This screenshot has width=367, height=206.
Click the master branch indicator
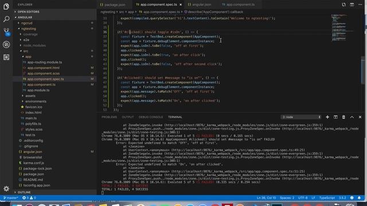click(x=11, y=198)
